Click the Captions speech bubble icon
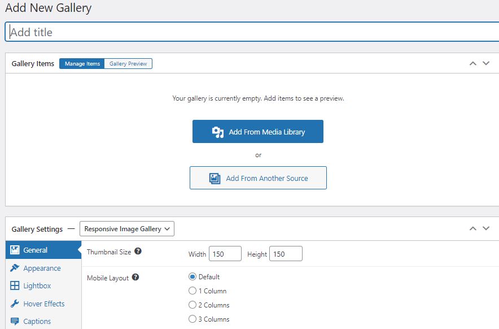The image size is (499, 329). click(15, 321)
